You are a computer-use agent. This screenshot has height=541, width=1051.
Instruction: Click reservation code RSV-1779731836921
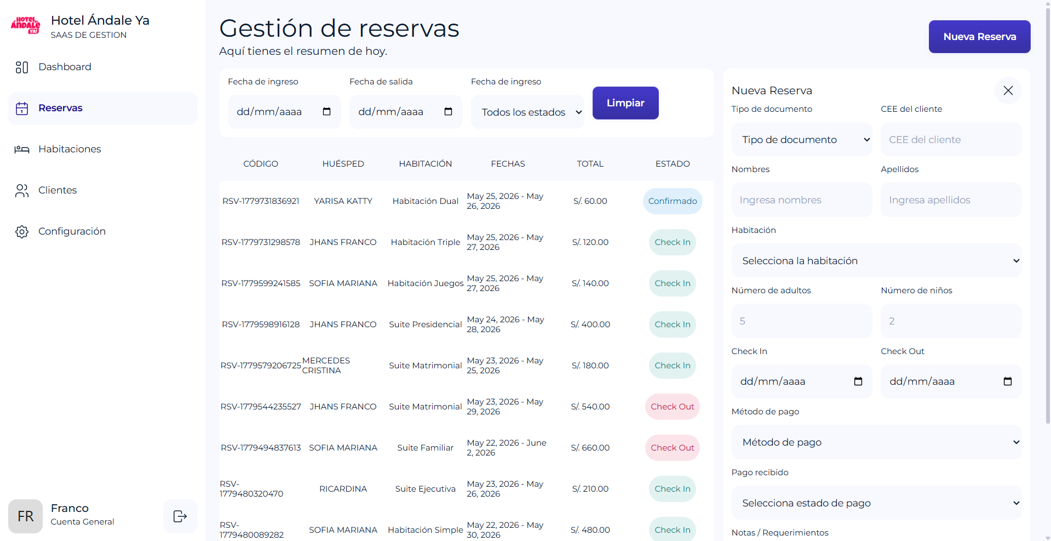tap(261, 201)
